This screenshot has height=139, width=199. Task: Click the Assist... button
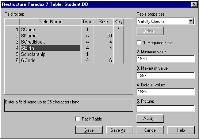[150, 118]
